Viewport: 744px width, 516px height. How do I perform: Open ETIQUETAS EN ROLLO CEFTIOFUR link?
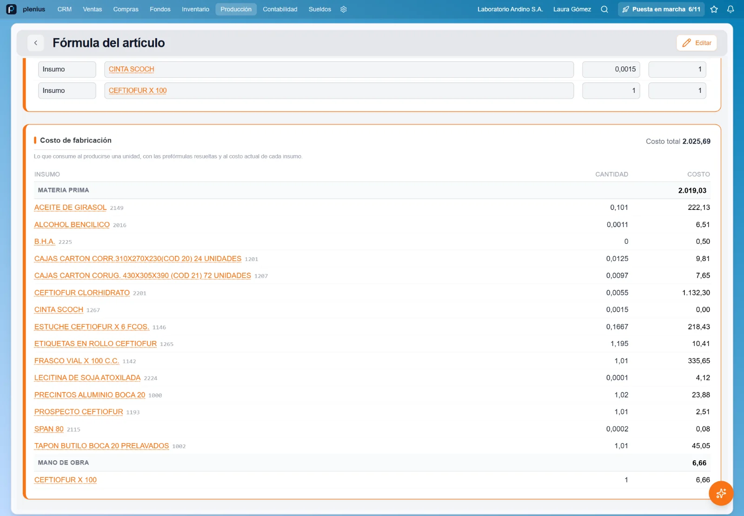pyautogui.click(x=95, y=344)
